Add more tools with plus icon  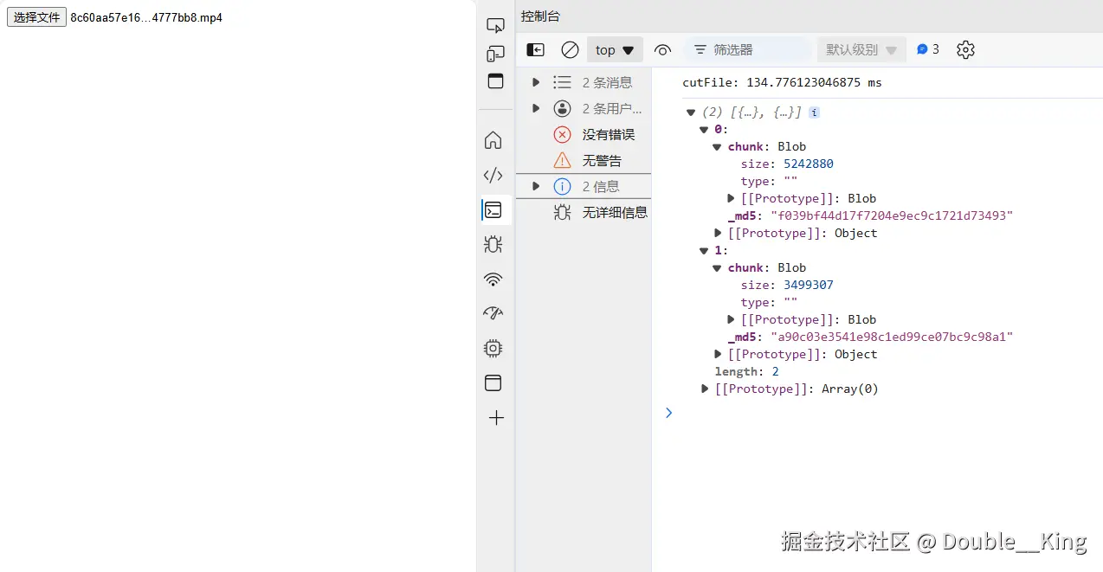click(496, 418)
